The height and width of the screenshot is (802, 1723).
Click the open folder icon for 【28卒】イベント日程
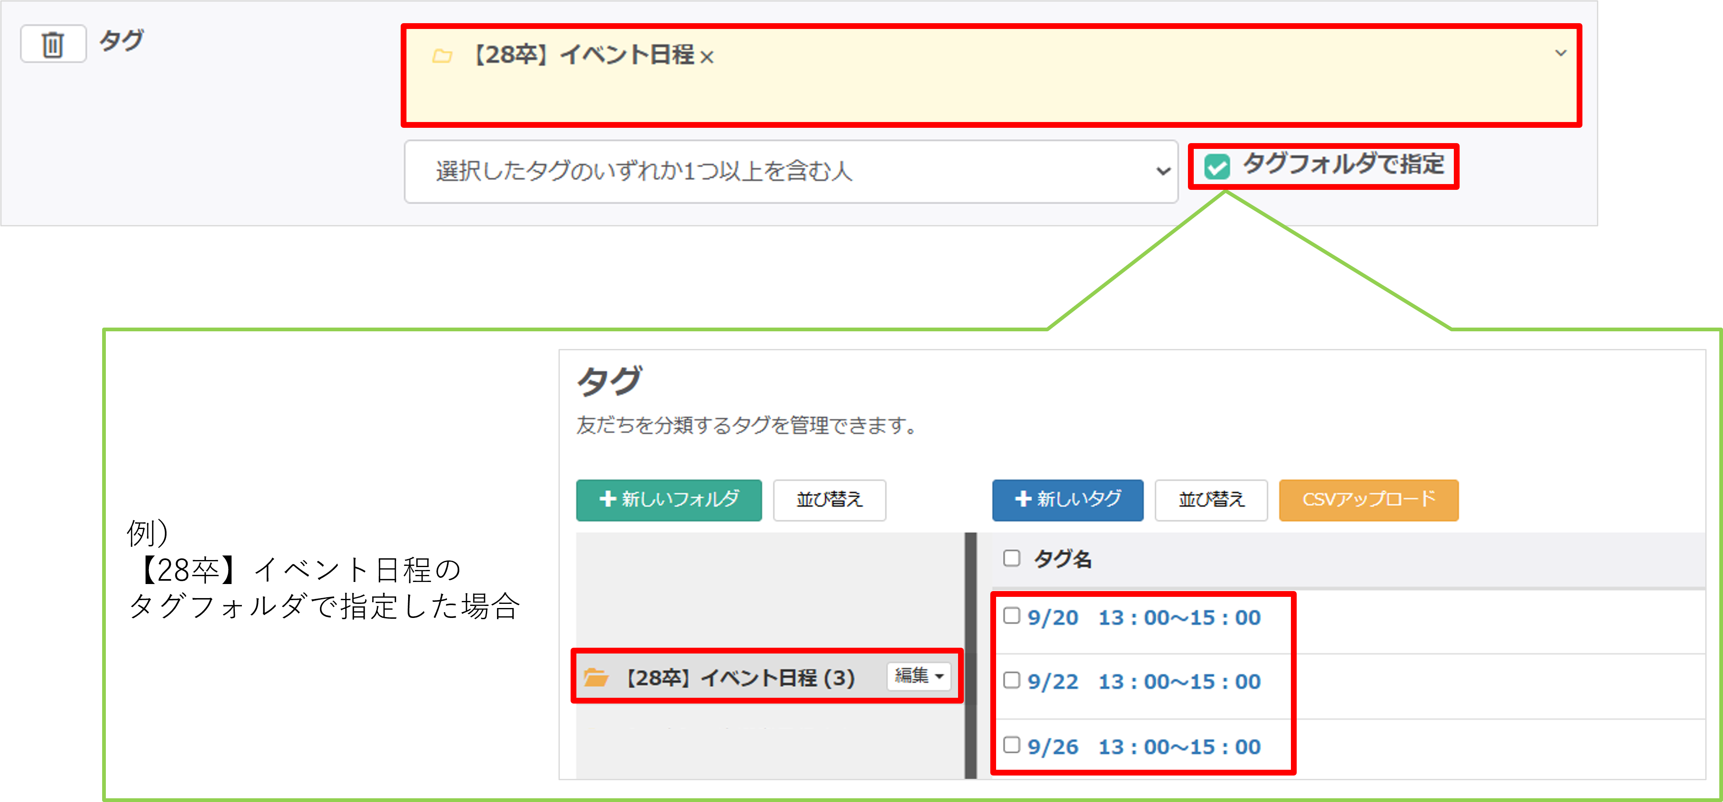[x=595, y=678]
